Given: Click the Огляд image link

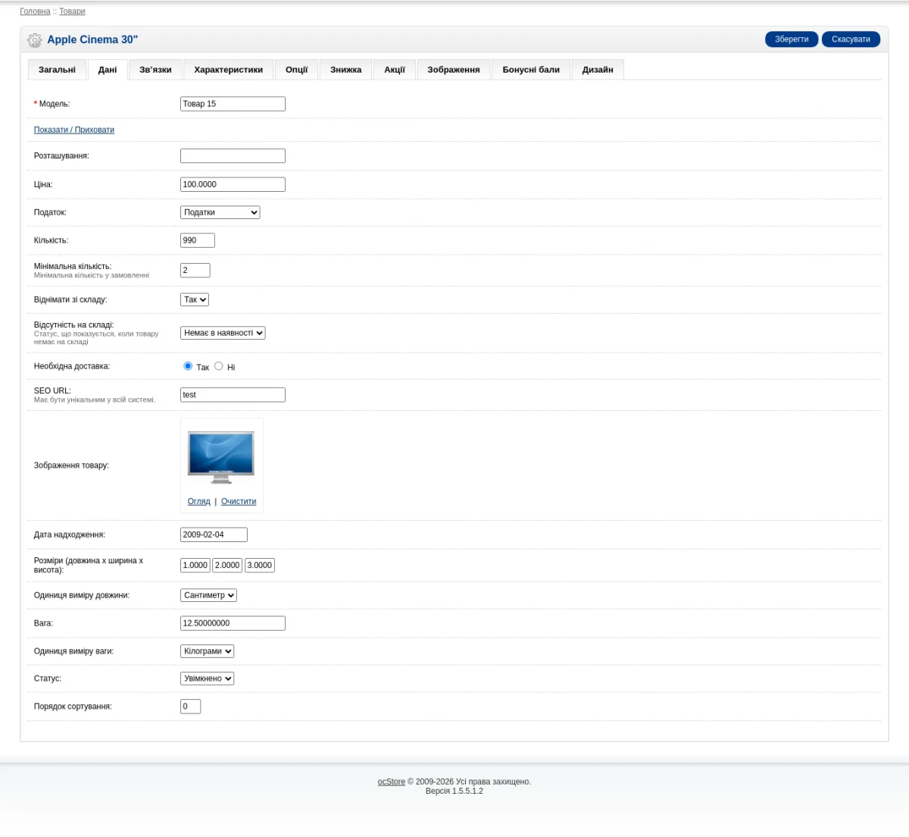Looking at the screenshot, I should [x=199, y=502].
